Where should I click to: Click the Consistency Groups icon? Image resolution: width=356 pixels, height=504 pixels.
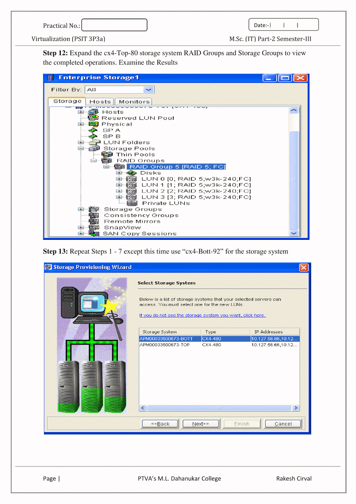[94, 215]
